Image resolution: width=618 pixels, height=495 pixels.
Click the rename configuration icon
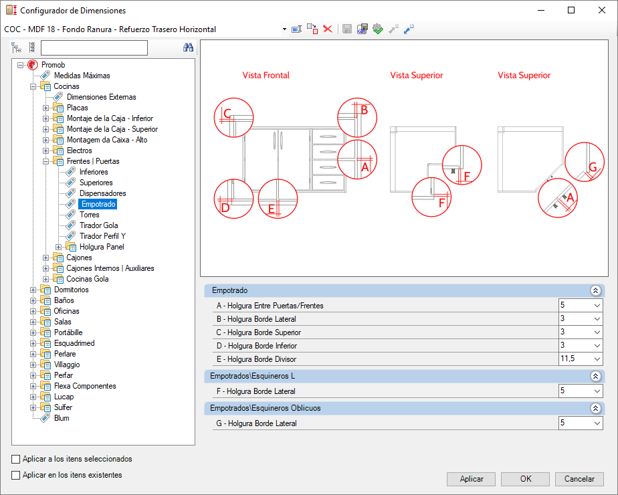[x=296, y=29]
